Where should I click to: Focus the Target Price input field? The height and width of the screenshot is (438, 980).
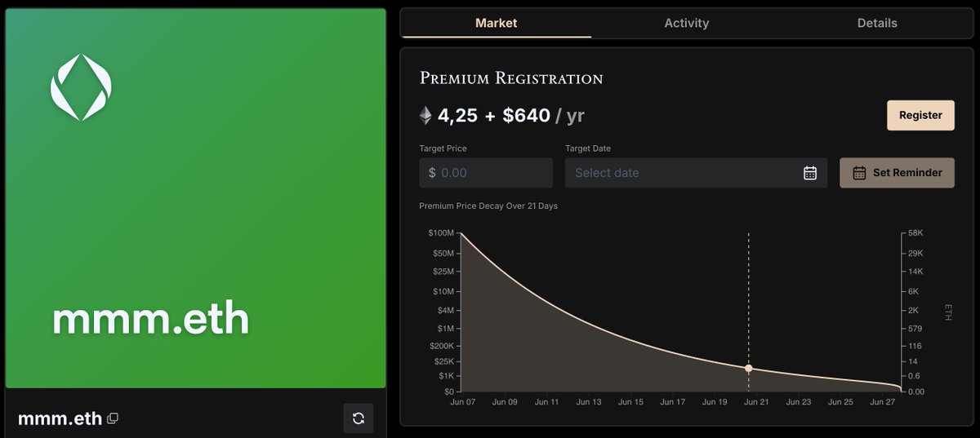point(486,173)
